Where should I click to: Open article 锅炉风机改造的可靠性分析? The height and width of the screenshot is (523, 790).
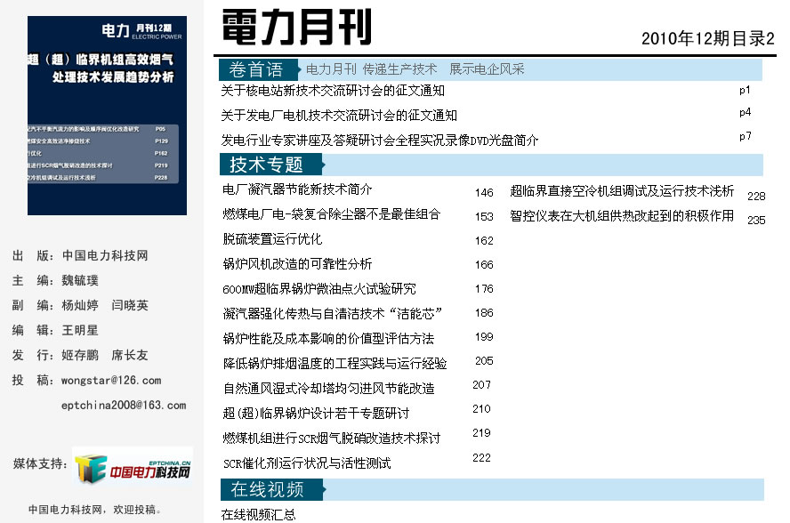tap(297, 264)
